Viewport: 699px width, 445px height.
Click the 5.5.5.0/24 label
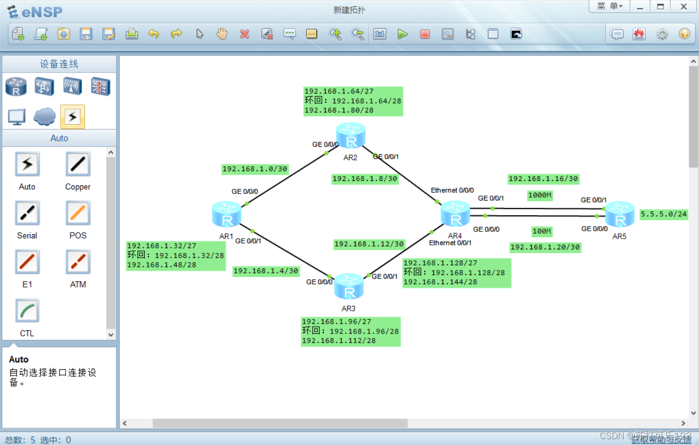pyautogui.click(x=664, y=214)
